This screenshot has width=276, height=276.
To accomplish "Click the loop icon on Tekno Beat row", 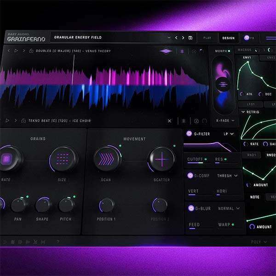I will click(204, 121).
